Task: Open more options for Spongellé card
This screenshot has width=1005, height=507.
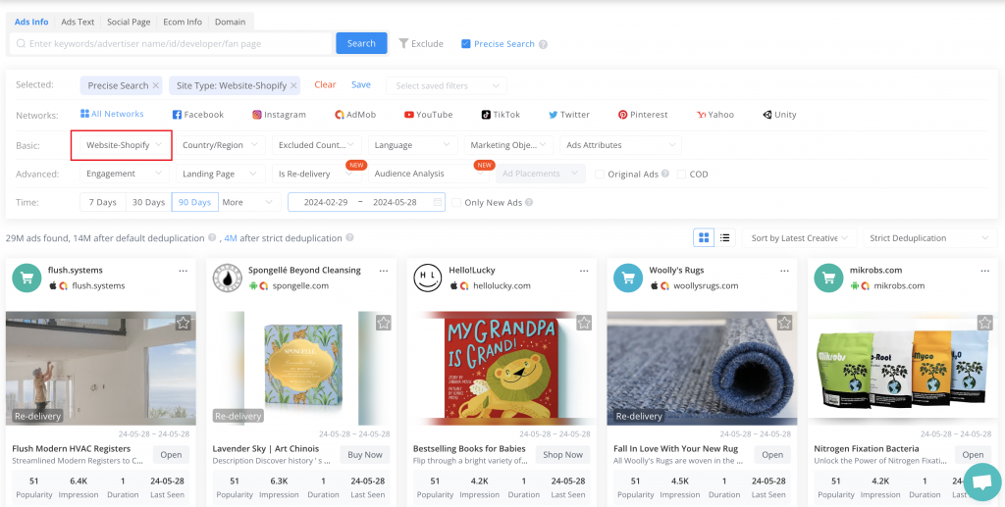Action: pos(384,271)
